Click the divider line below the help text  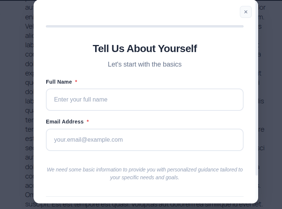(145, 197)
